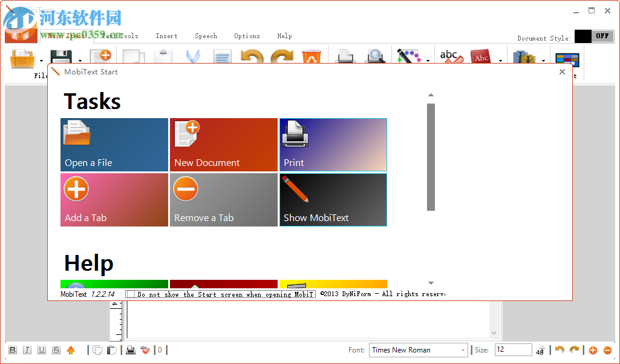The width and height of the screenshot is (620, 364).
Task: Click the printer icon in ribbon
Action: [345, 56]
